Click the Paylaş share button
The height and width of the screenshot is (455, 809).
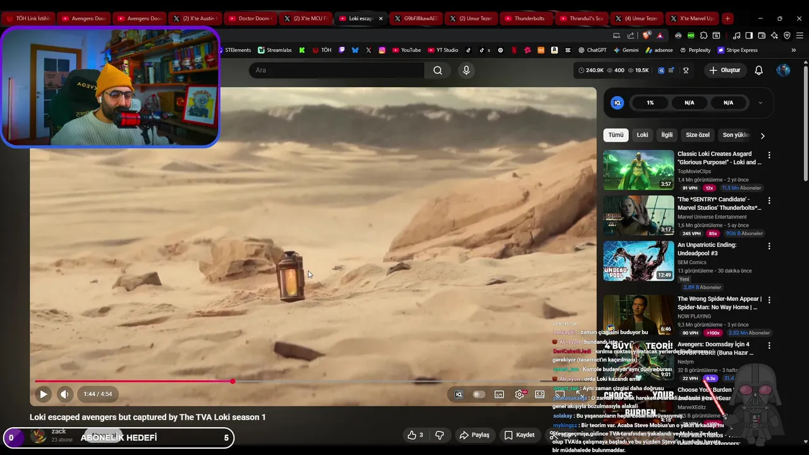pyautogui.click(x=474, y=435)
